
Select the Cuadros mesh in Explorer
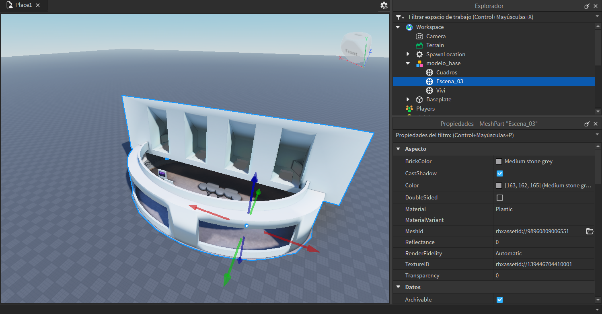point(446,72)
